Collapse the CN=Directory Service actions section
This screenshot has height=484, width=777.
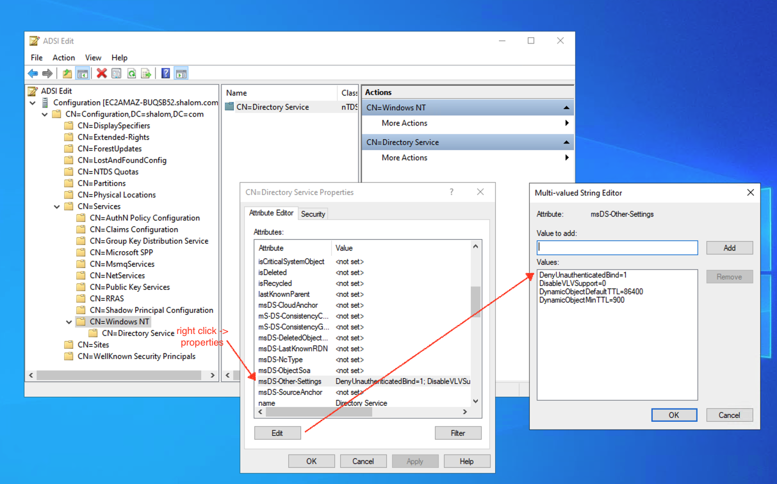566,142
